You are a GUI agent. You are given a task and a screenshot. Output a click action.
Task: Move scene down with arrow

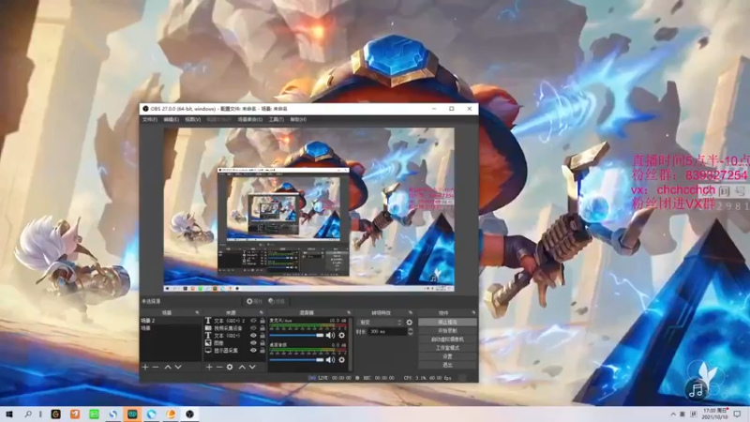tap(178, 367)
